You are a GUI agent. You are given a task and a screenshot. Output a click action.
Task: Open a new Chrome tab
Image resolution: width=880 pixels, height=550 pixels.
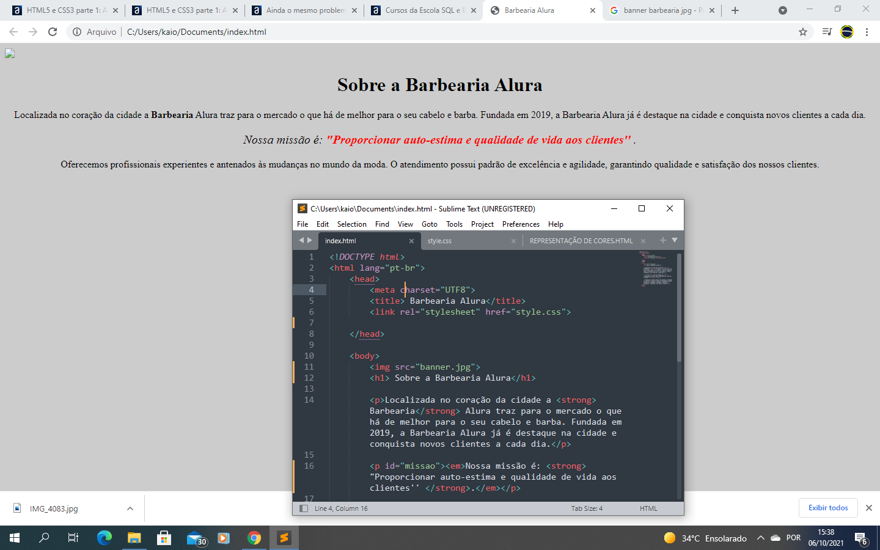click(x=735, y=10)
